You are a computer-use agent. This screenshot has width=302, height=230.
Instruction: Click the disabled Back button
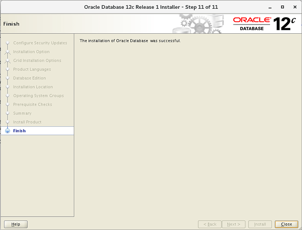210,224
